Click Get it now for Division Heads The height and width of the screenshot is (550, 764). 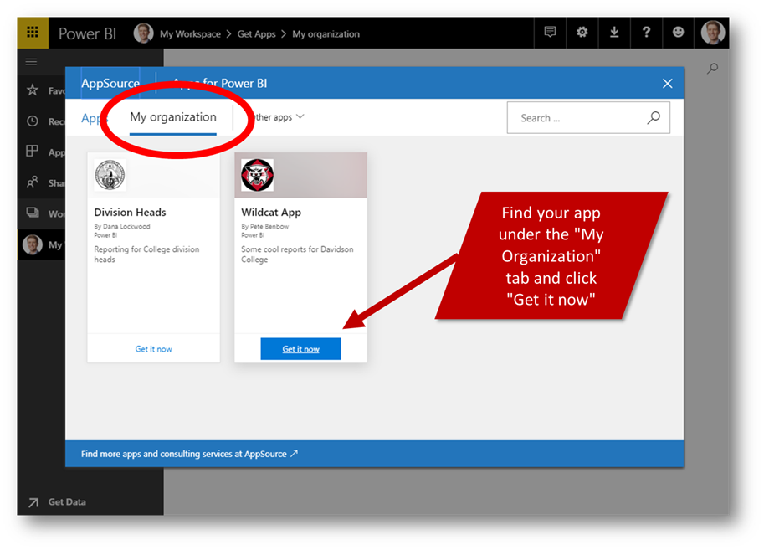click(x=153, y=349)
